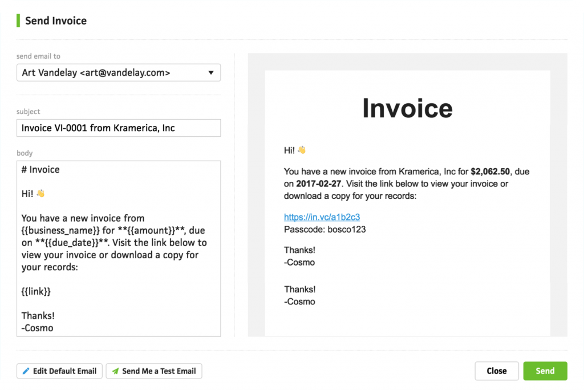The height and width of the screenshot is (391, 584).
Task: Click the Send Invoice heading
Action: coord(55,21)
